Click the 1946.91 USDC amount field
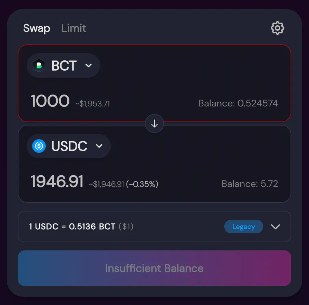 [57, 181]
